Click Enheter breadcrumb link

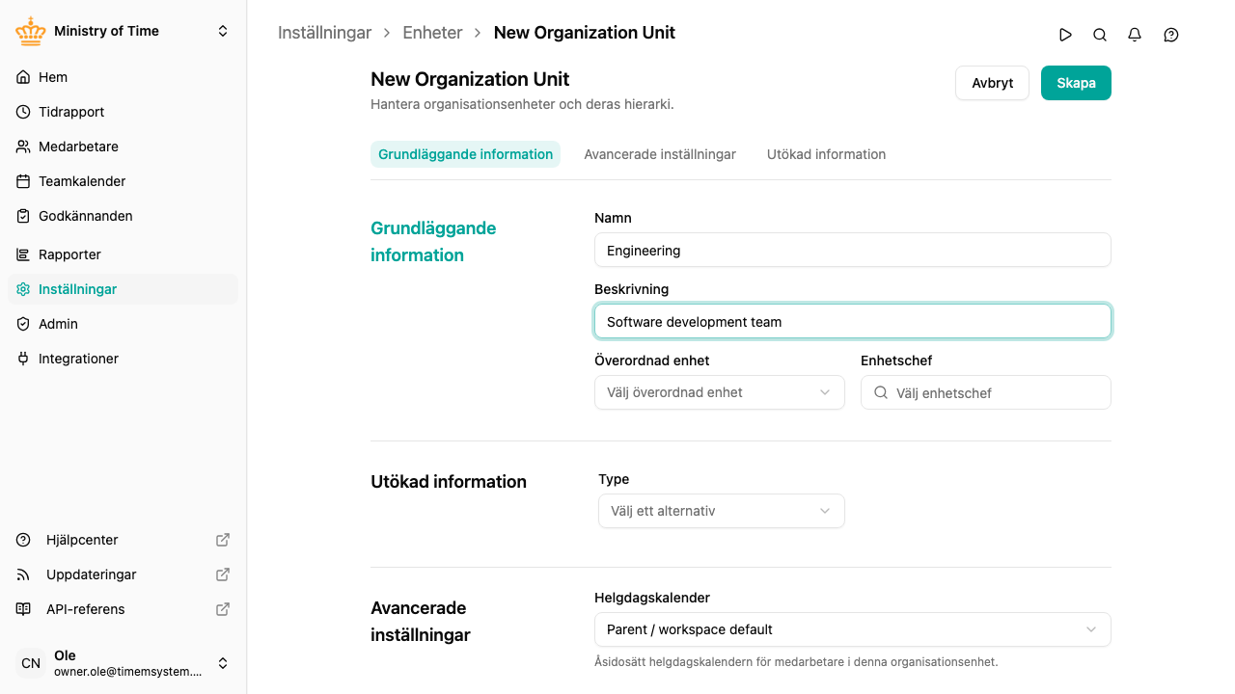tap(432, 33)
